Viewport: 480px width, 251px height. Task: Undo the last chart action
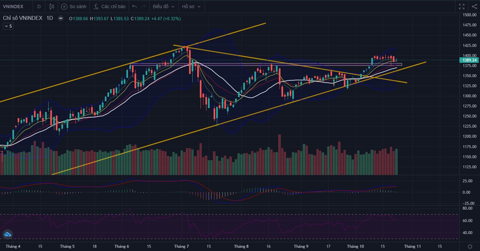point(135,7)
